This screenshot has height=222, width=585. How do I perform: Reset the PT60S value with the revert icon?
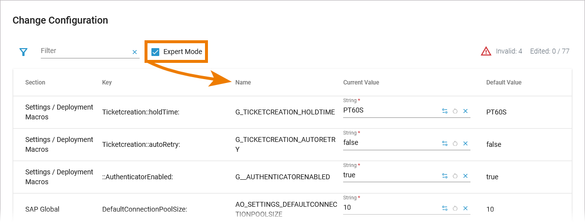[x=455, y=111]
